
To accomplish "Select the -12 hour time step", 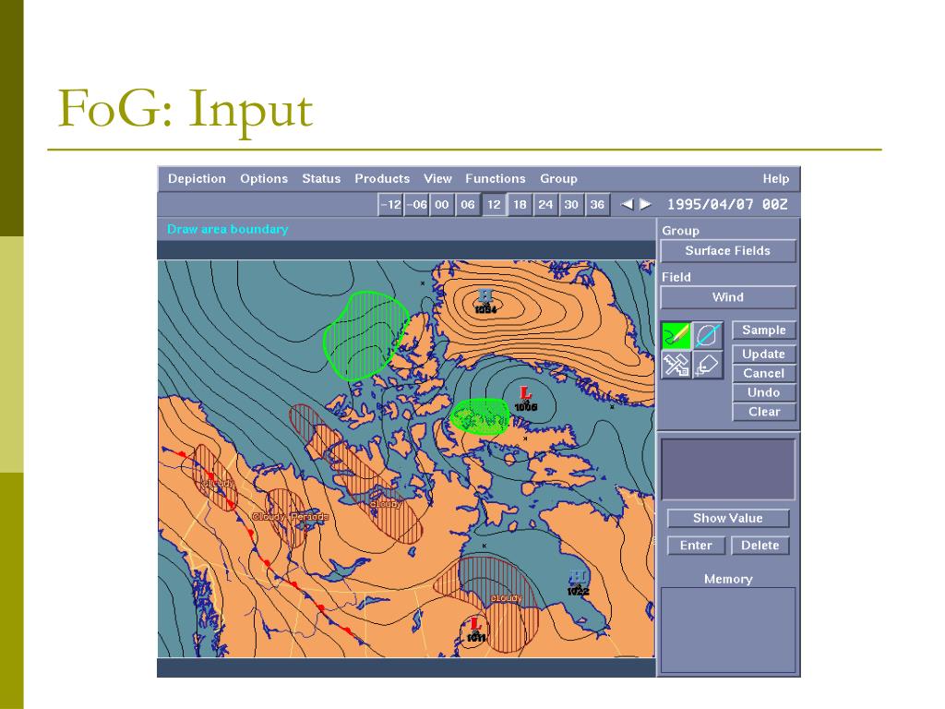I will 390,204.
